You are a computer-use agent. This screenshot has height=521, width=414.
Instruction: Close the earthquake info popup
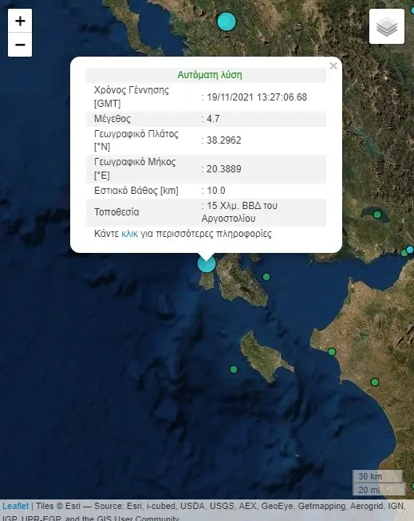coord(333,65)
